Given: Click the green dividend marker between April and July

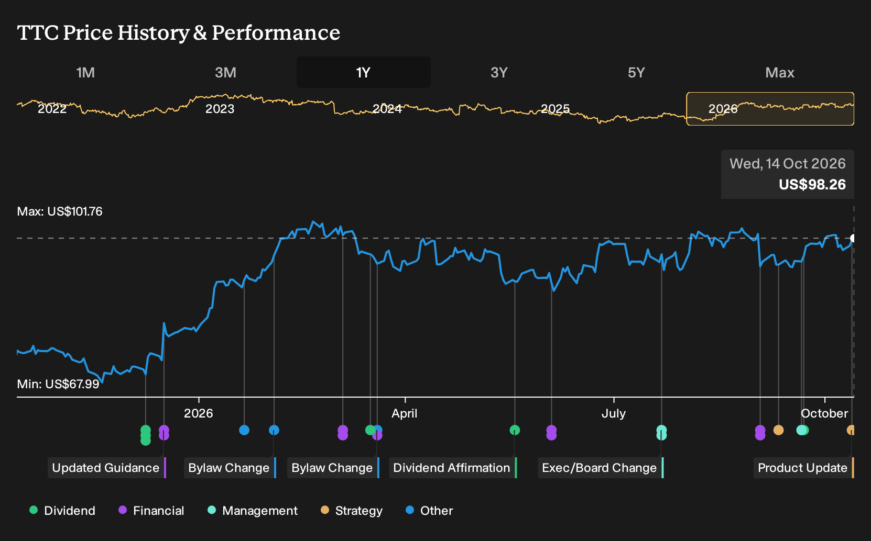Looking at the screenshot, I should pyautogui.click(x=515, y=430).
